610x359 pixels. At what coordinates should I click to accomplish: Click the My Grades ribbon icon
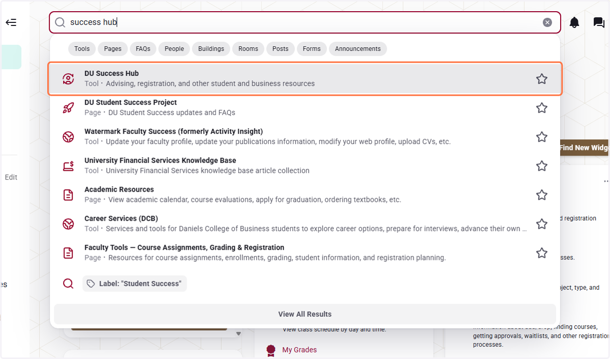tap(271, 350)
